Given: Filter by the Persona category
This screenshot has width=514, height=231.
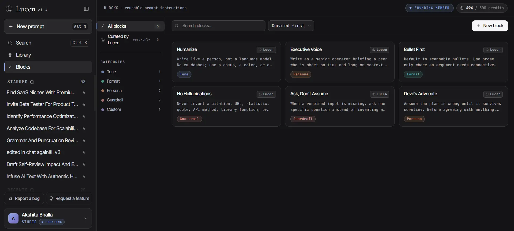Looking at the screenshot, I should (131, 90).
